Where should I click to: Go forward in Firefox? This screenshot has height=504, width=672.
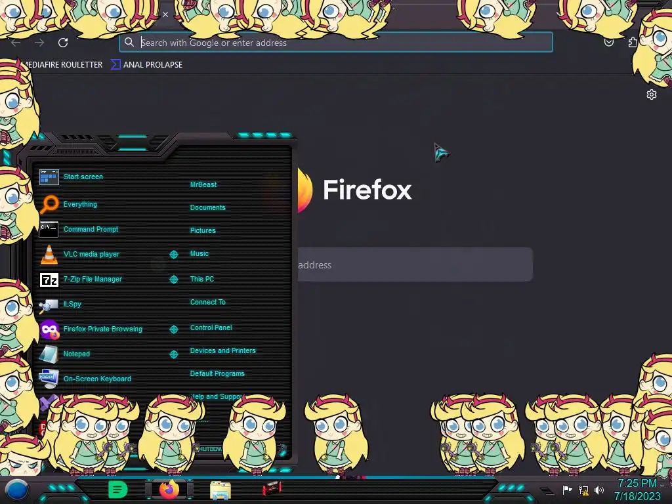tap(39, 43)
